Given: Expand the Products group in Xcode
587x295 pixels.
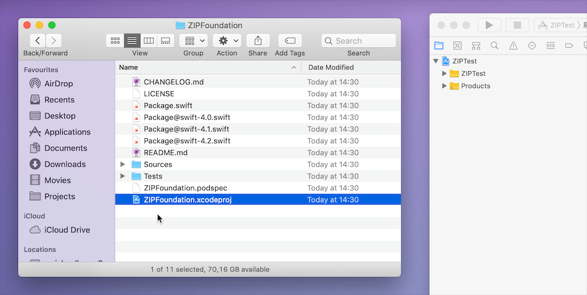Looking at the screenshot, I should click(x=444, y=86).
